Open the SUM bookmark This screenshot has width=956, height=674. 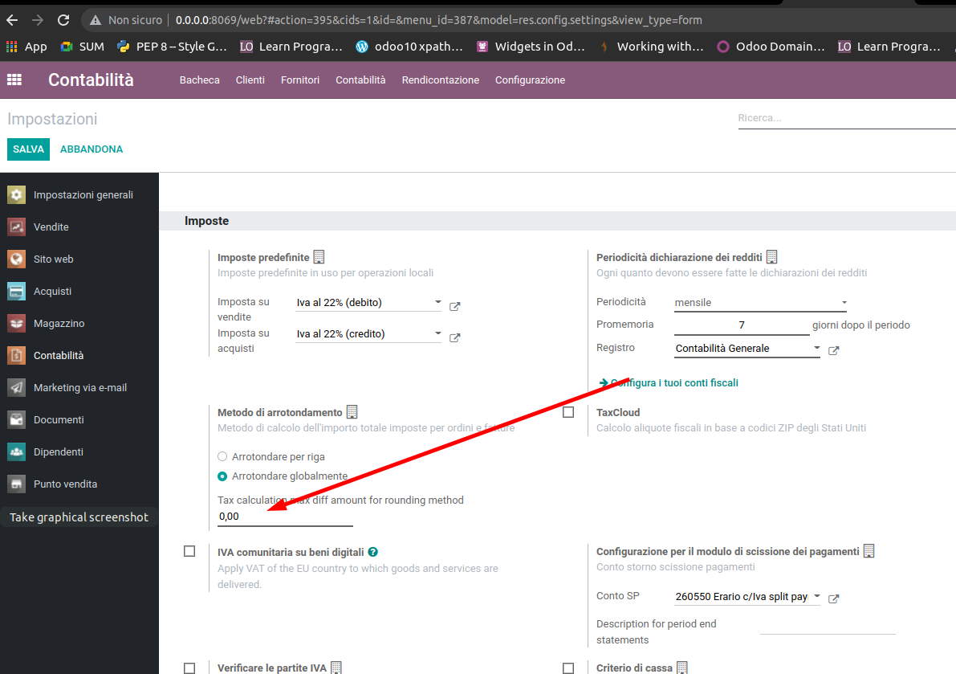pyautogui.click(x=83, y=47)
